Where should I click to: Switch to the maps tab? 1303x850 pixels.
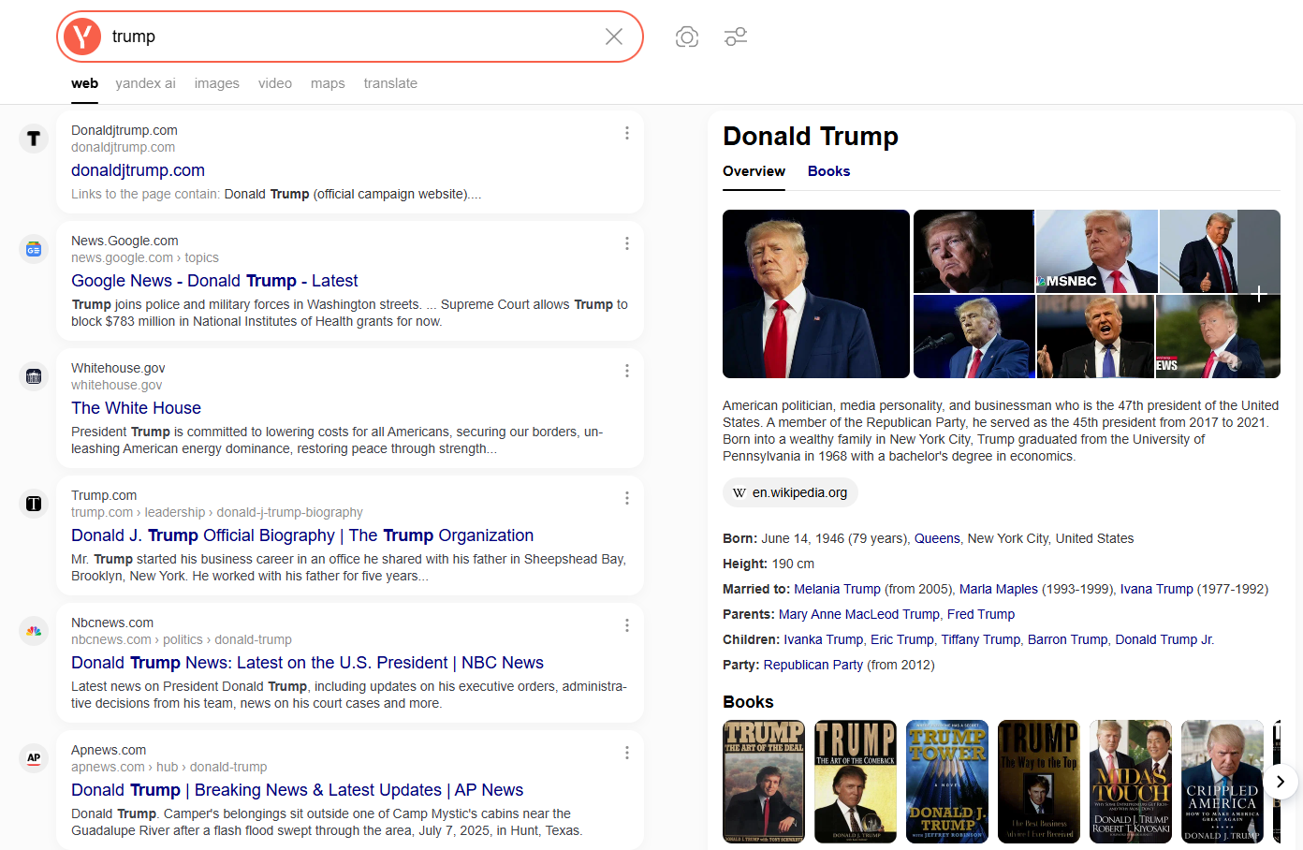coord(328,83)
